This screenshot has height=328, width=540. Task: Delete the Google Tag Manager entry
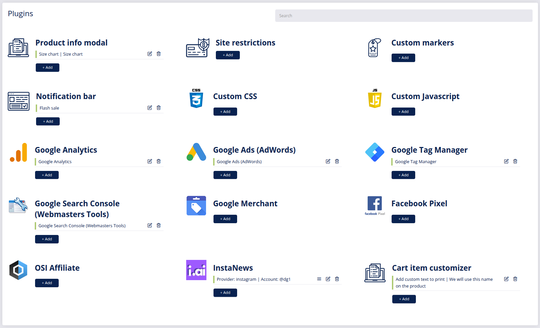515,161
